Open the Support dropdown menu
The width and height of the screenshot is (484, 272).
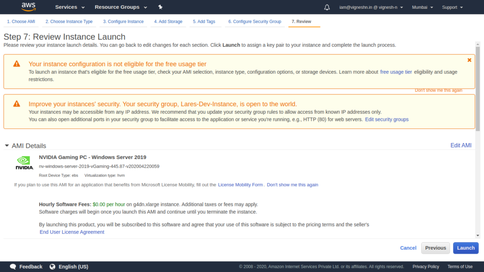(x=452, y=7)
